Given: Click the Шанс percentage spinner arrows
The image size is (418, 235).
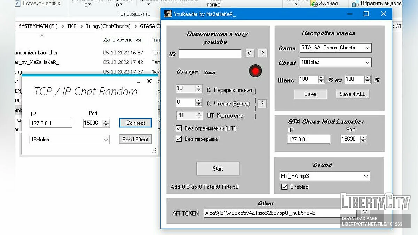Looking at the screenshot, I should pos(321,80).
